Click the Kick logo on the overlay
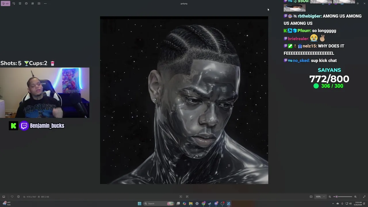The width and height of the screenshot is (368, 207). (x=14, y=126)
